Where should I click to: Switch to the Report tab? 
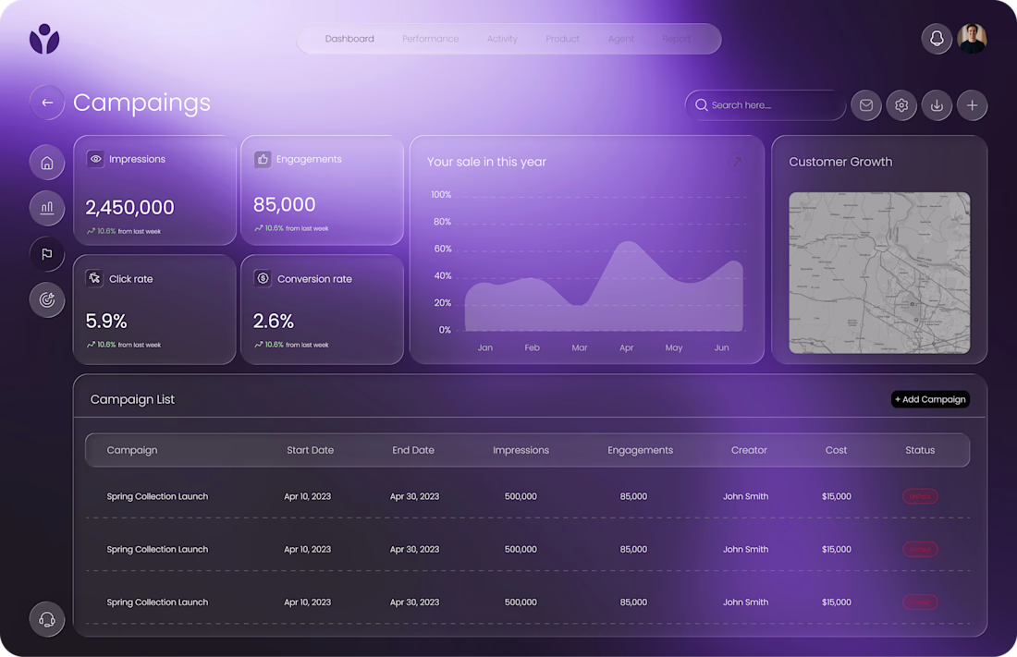(677, 39)
